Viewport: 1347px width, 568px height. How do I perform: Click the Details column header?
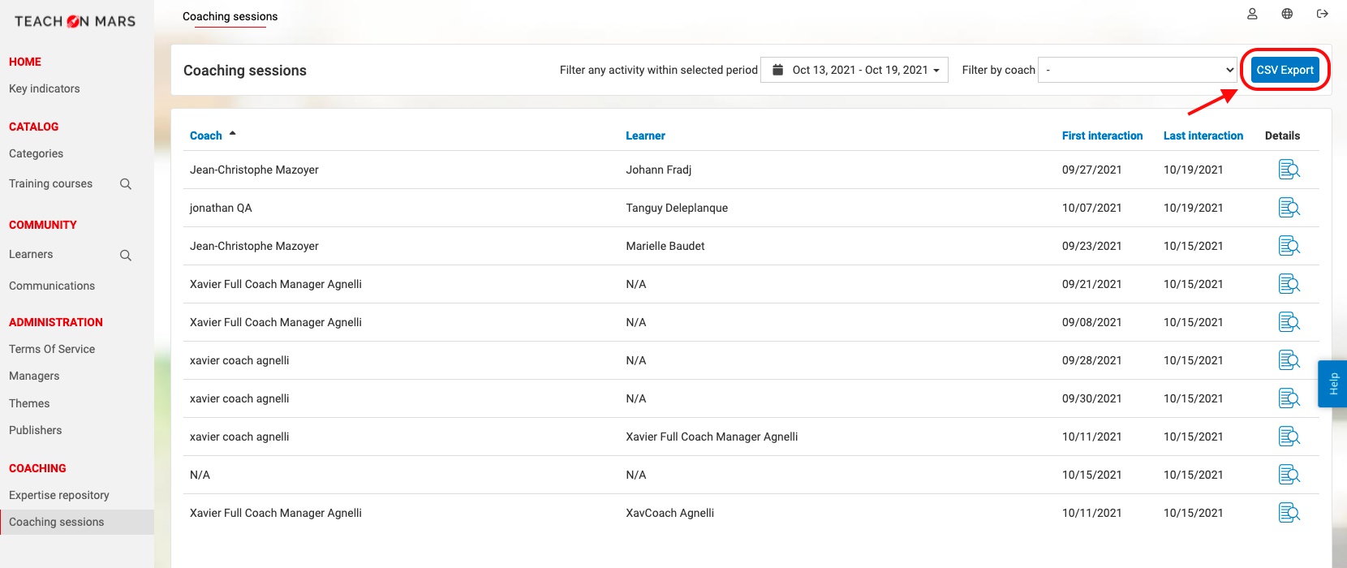(x=1282, y=136)
